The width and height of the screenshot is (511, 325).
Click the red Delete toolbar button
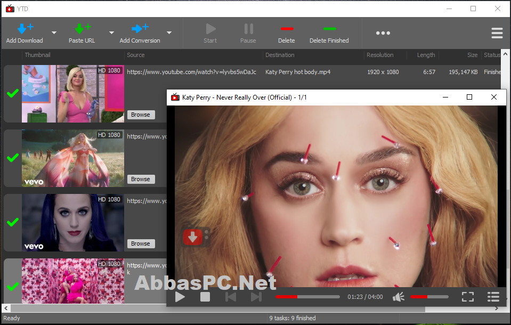287,33
